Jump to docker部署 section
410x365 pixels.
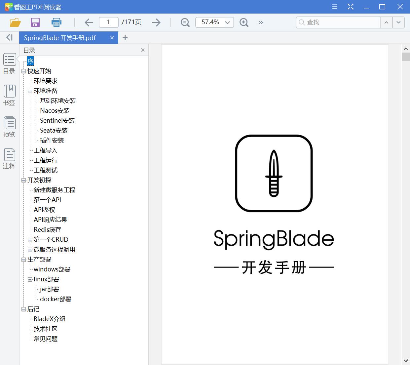click(56, 299)
